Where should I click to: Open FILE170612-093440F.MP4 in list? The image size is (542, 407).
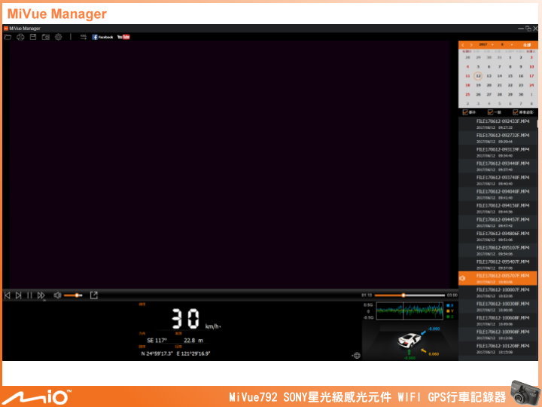click(498, 166)
